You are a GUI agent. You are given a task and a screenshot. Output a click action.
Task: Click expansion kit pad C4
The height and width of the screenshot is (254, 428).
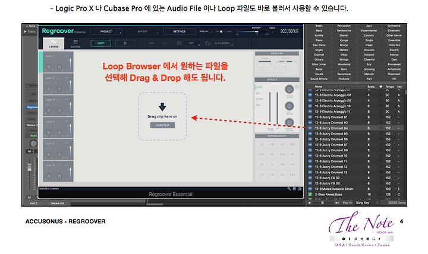262,174
